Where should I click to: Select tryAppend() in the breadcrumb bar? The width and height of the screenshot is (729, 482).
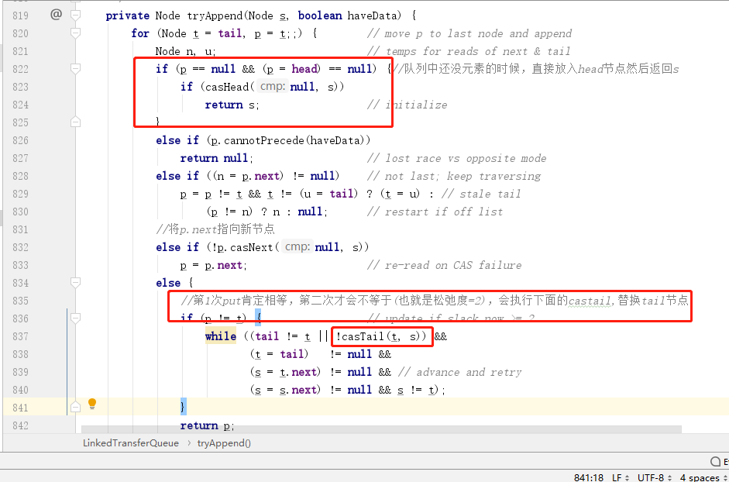(x=224, y=443)
